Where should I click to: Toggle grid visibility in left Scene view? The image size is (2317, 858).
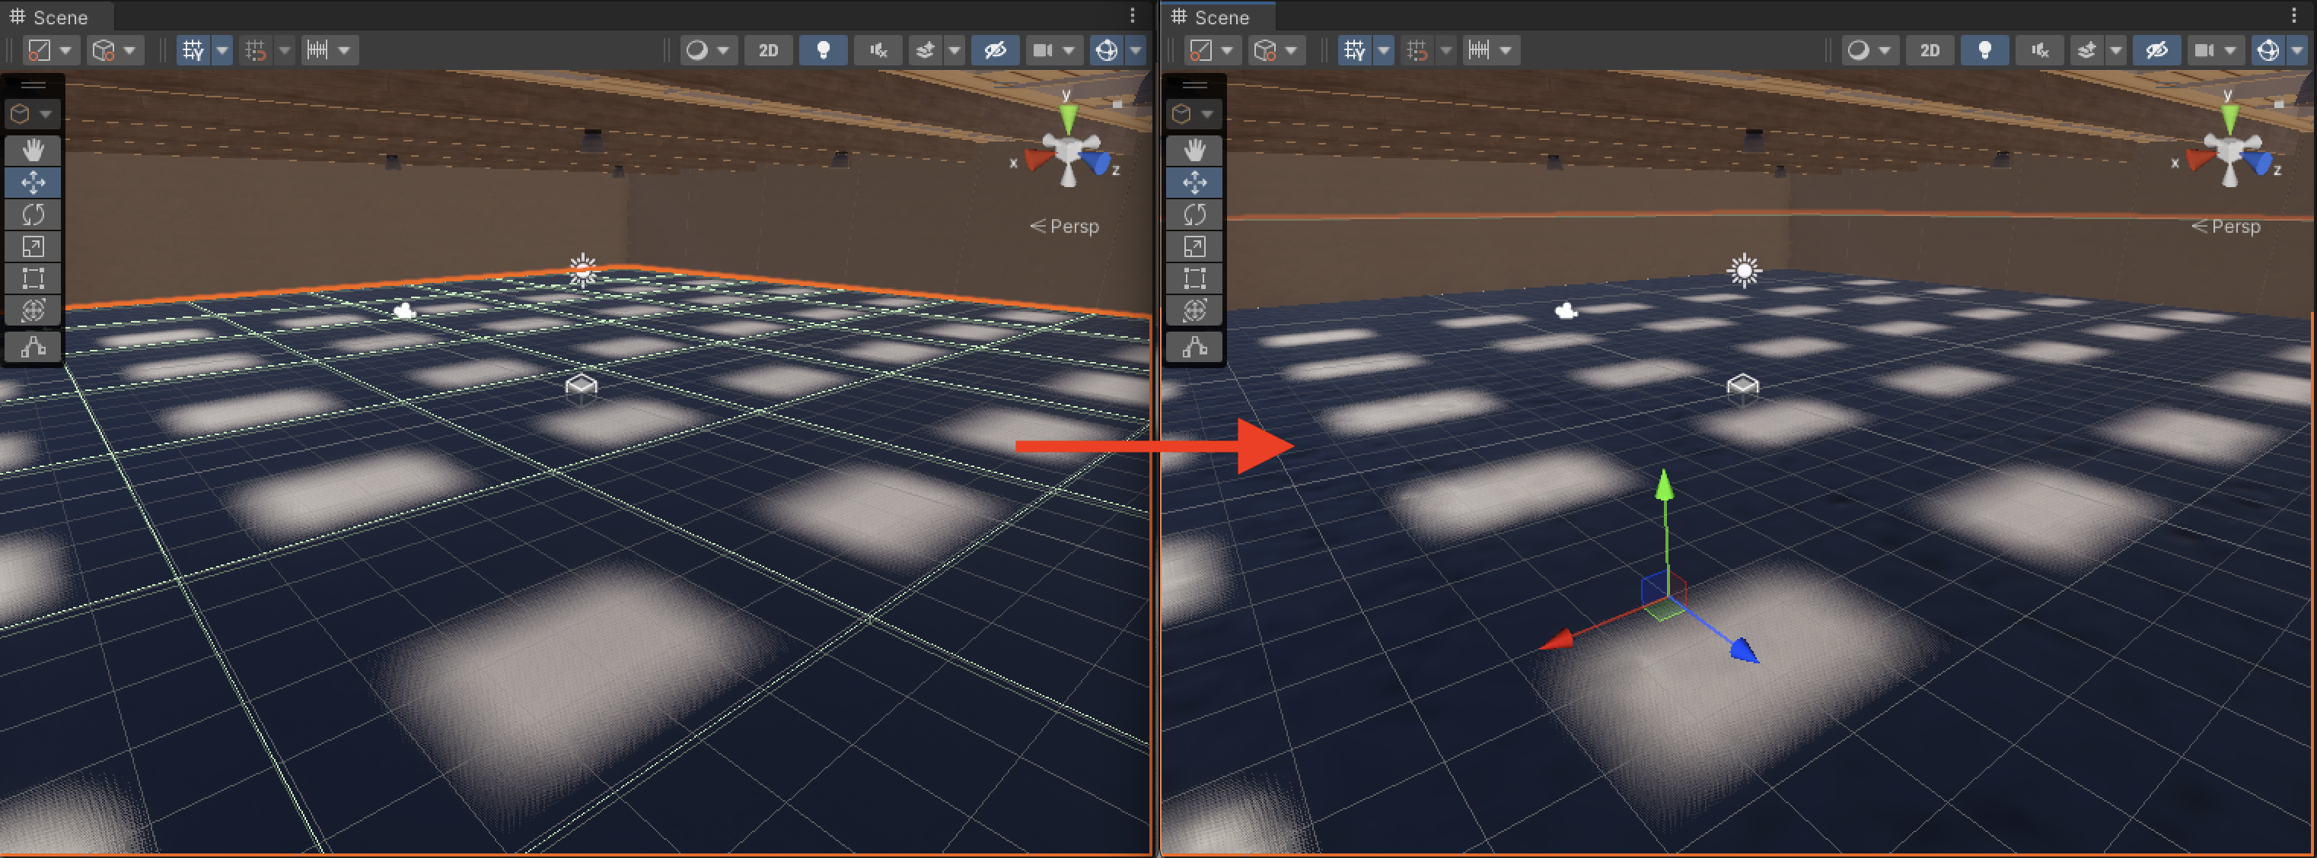tap(193, 50)
